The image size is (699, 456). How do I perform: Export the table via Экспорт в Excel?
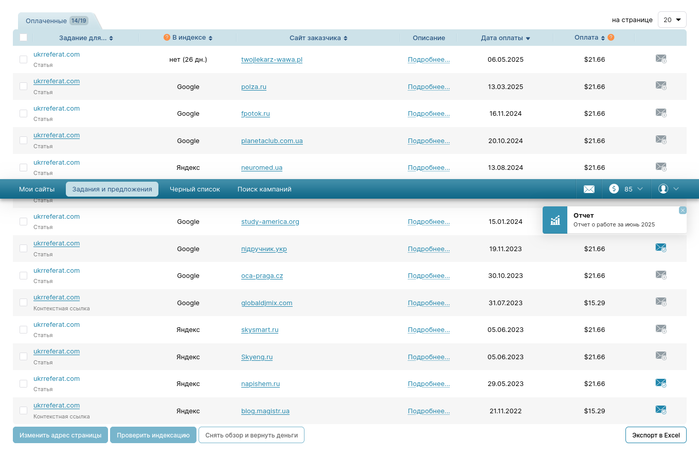pyautogui.click(x=656, y=435)
